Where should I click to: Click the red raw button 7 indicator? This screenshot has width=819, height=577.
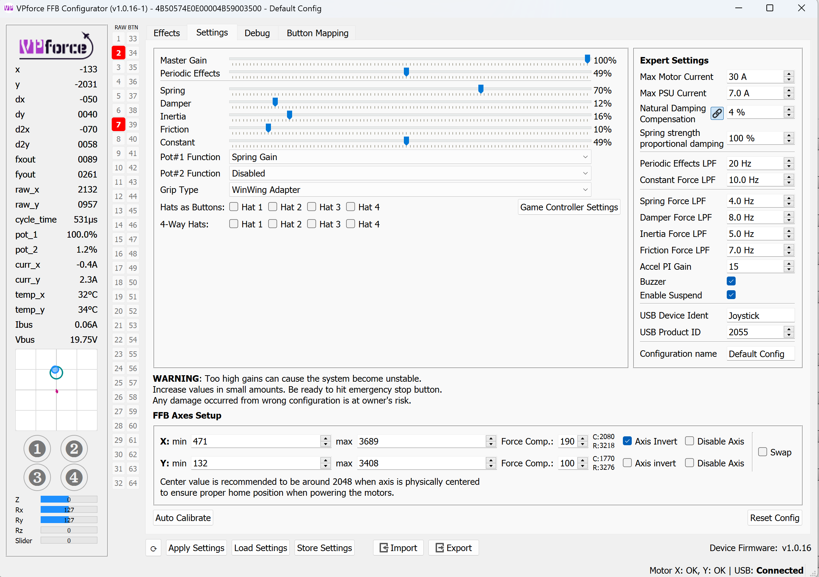tap(119, 124)
